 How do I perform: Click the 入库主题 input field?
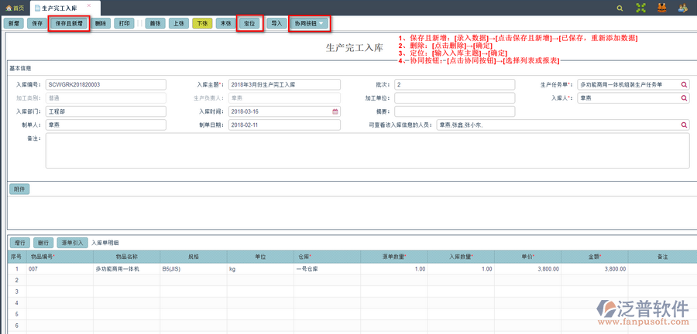(284, 84)
